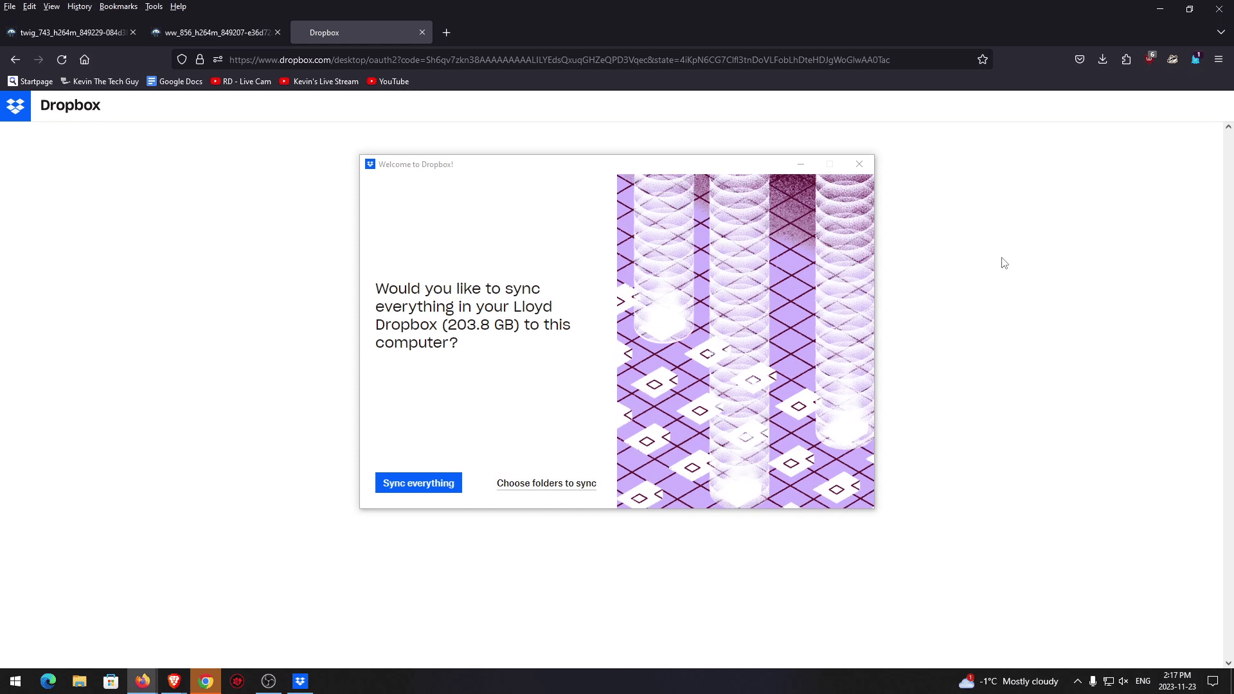Screen dimensions: 1234x694
Task: Click the Save to Pocket icon
Action: click(1079, 60)
